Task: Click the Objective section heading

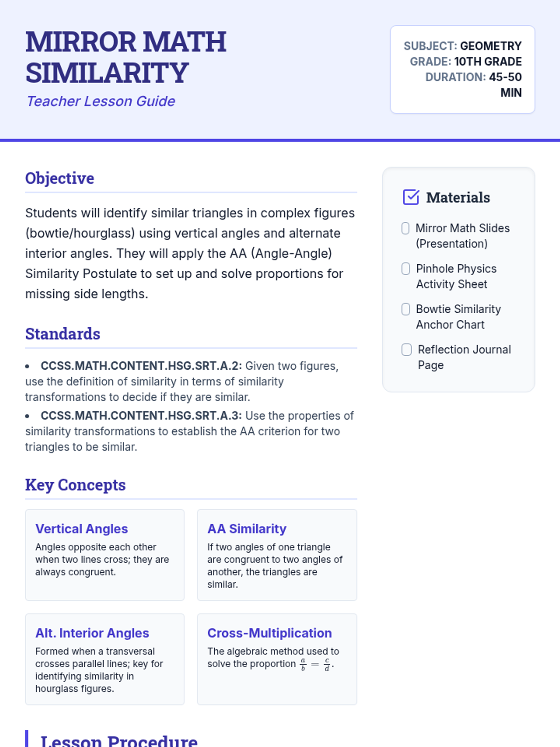Action: click(60, 178)
